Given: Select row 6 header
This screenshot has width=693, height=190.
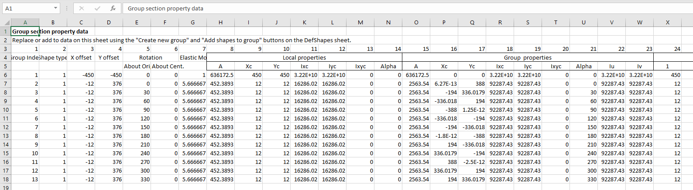Looking at the screenshot, I should point(6,75).
